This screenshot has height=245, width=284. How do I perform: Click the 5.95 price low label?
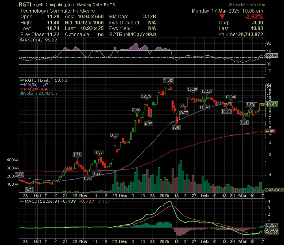[176, 127]
